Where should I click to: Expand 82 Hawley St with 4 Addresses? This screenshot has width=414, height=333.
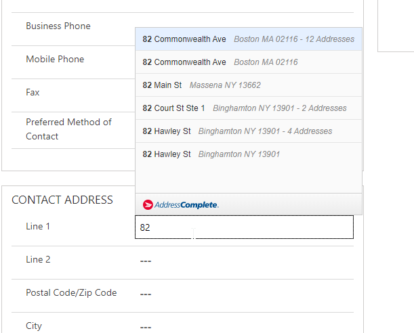(248, 131)
